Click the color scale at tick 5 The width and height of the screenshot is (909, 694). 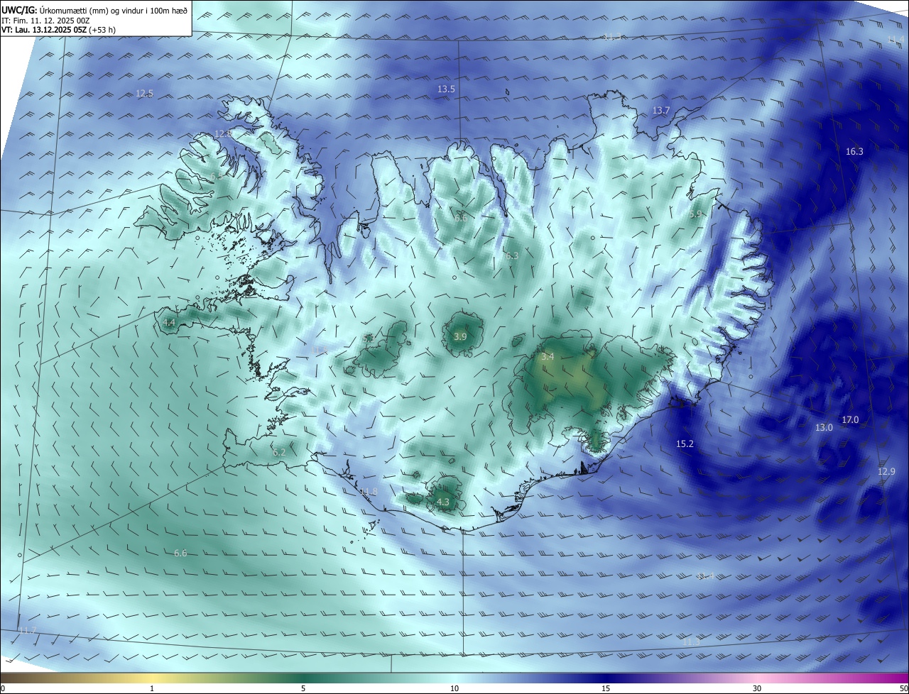click(304, 688)
